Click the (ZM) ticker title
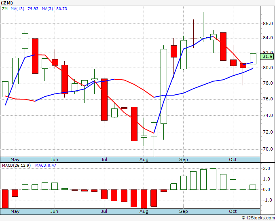 tap(7, 3)
